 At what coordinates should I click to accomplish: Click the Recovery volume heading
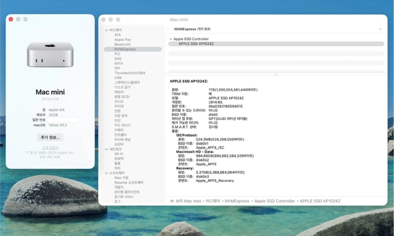pyautogui.click(x=185, y=168)
